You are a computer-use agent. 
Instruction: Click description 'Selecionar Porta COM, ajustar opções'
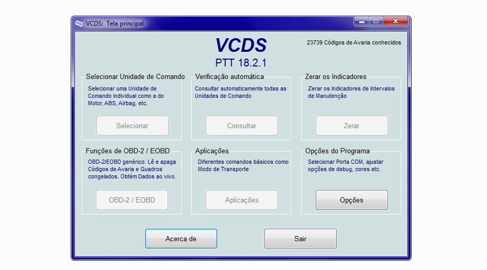click(x=346, y=165)
